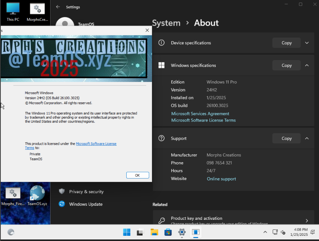Switch to Settings gear on taskbar
Image resolution: width=319 pixels, height=241 pixels.
pyautogui.click(x=182, y=232)
